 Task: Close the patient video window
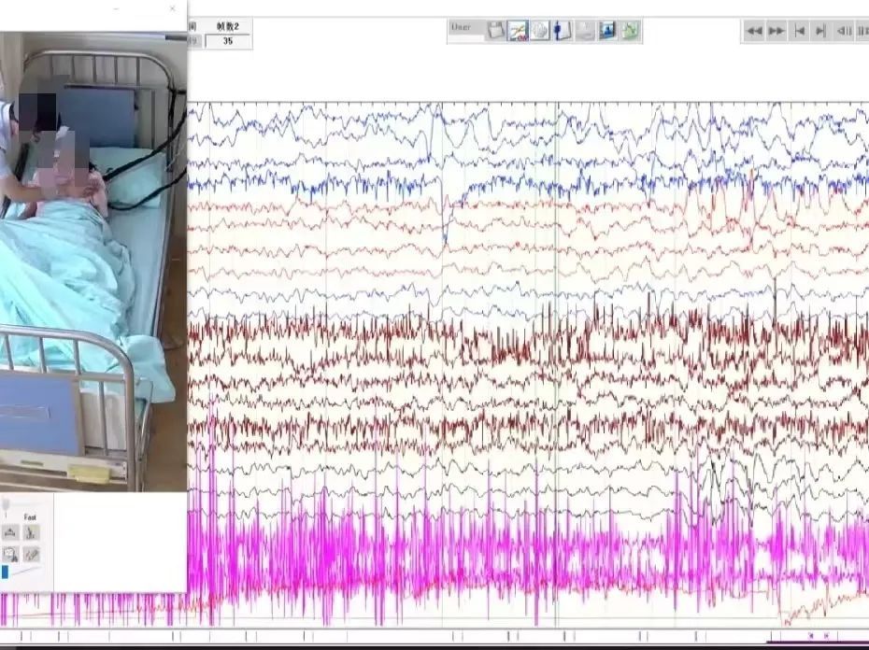coord(172,8)
